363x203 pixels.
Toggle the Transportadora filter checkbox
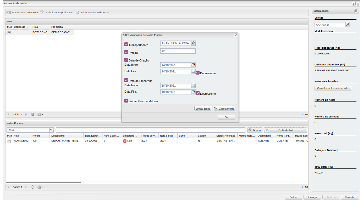[x=126, y=44]
